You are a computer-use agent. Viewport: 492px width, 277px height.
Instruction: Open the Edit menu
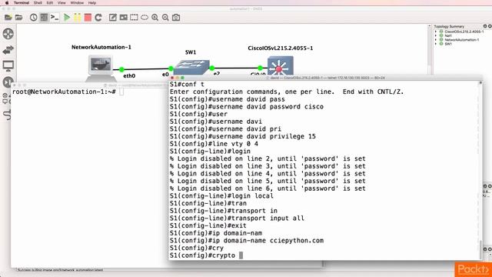click(49, 3)
